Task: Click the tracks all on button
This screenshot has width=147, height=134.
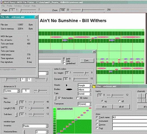Action: [x=104, y=107]
